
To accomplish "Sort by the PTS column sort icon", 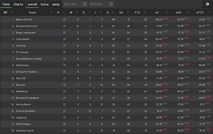I will tap(145, 13).
